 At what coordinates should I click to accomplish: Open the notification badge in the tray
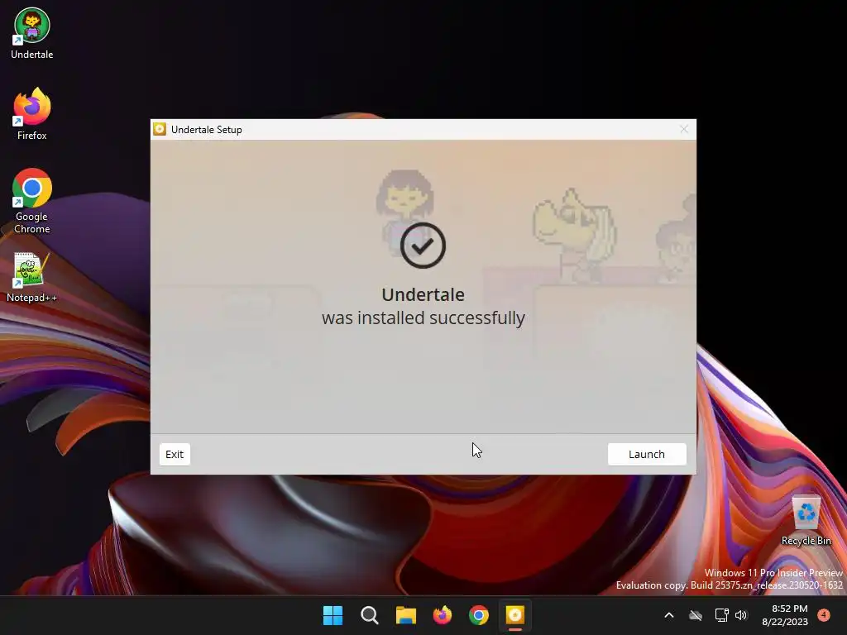[824, 614]
